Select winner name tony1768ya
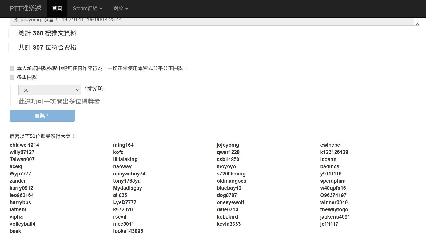The width and height of the screenshot is (426, 235). (127, 181)
